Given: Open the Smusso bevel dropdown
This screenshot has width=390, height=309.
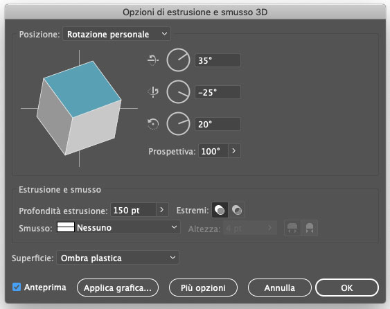Looking at the screenshot, I should point(117,227).
